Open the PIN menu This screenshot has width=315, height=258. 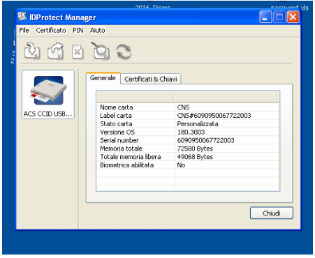click(x=78, y=30)
